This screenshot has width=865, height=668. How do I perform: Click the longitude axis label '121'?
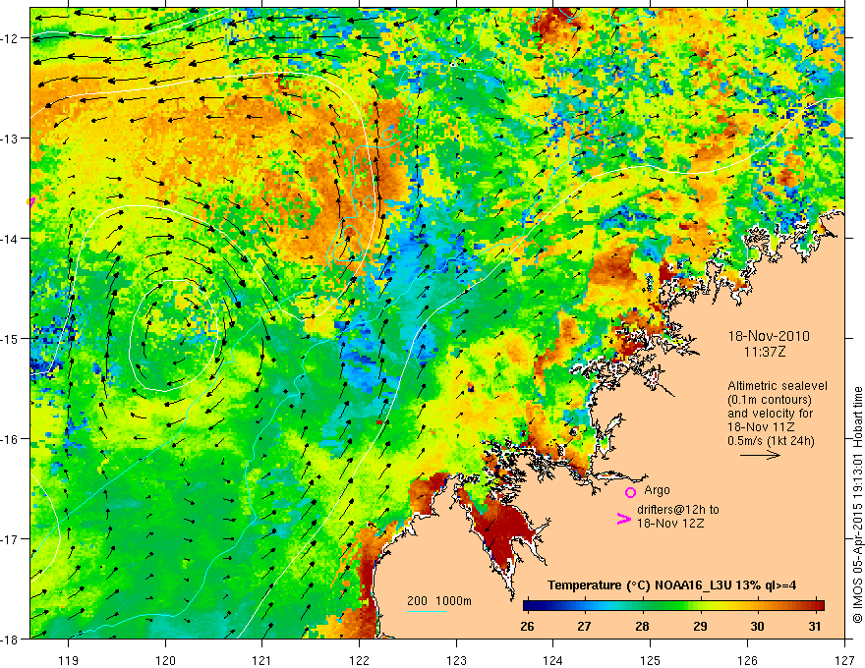click(x=262, y=660)
